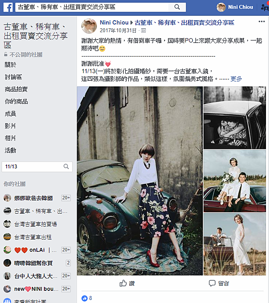Click the group search magnifier beside 11/13
The image size is (269, 303).
pyautogui.click(x=66, y=166)
